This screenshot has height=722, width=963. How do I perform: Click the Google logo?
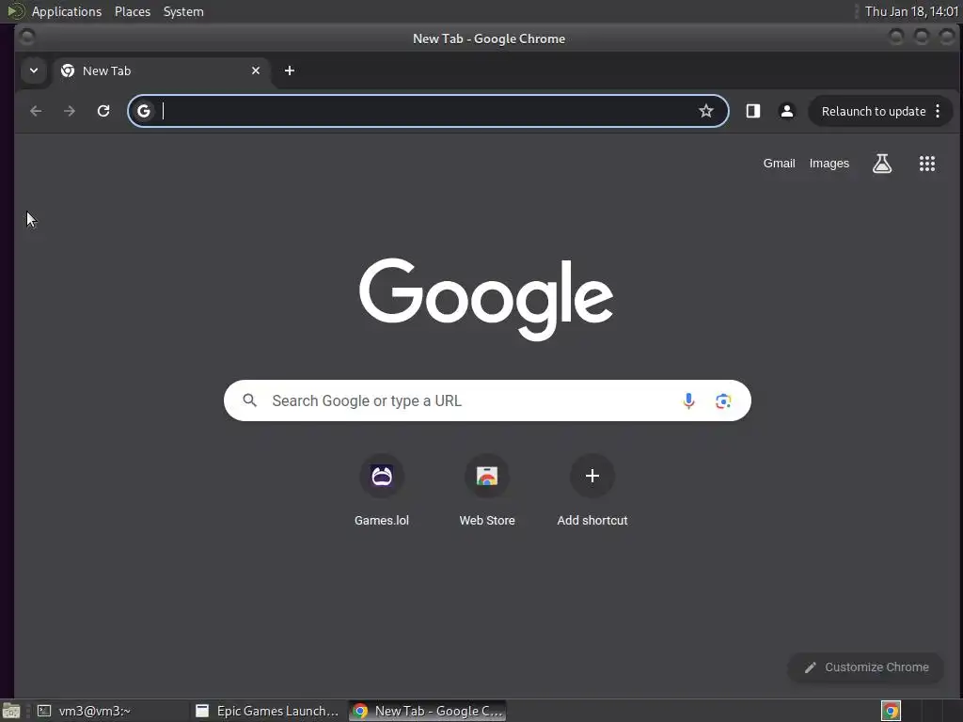(x=486, y=299)
